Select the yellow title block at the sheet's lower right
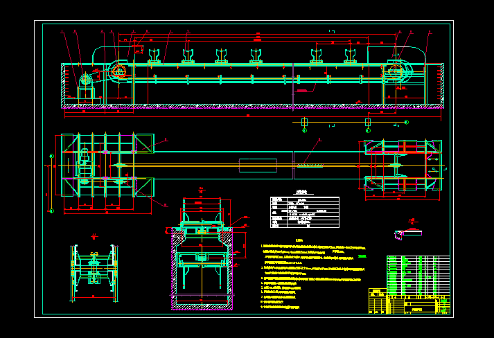This screenshot has width=494, height=338. pos(409,301)
